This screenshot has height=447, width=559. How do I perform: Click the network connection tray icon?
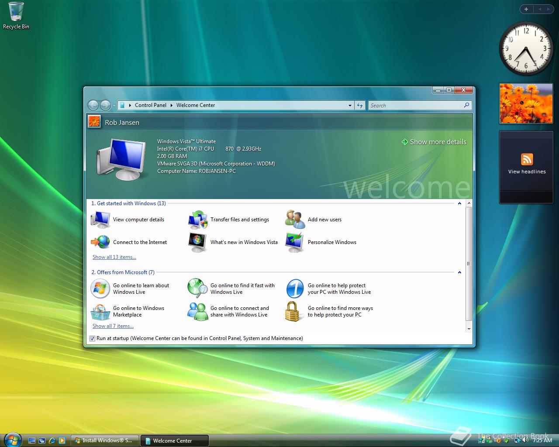click(518, 440)
